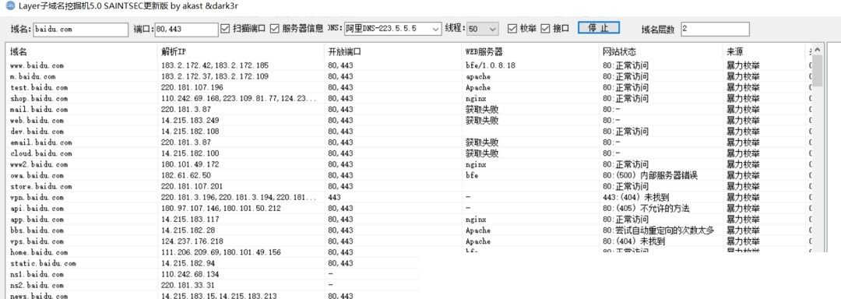
Task: Click status cell 80:(500) 内部服务器错误
Action: [650, 175]
